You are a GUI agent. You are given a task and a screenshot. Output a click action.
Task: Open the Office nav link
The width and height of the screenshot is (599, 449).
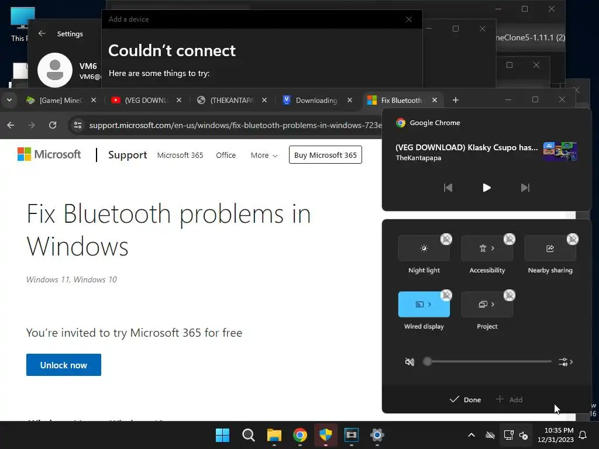pyautogui.click(x=226, y=155)
